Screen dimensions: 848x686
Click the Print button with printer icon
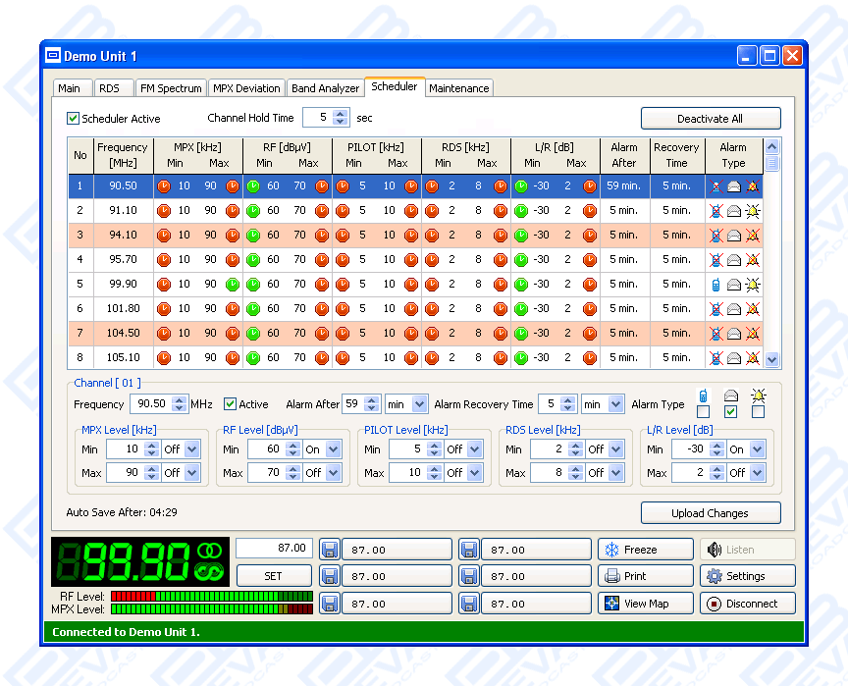coord(643,576)
